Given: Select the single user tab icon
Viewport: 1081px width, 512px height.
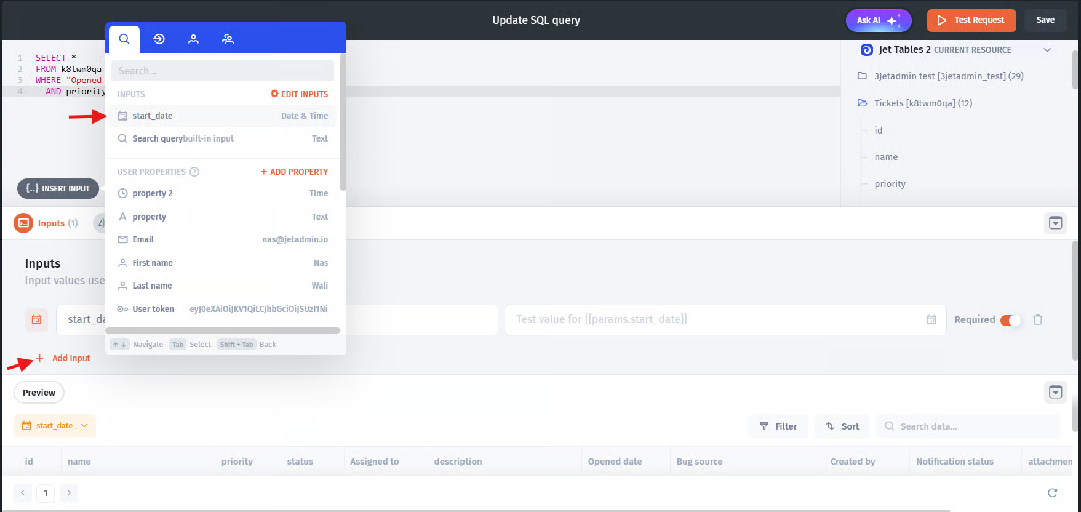Looking at the screenshot, I should 193,39.
